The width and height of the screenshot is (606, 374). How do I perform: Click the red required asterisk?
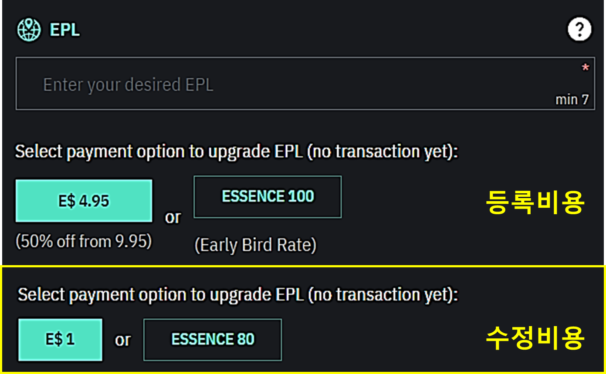[585, 68]
